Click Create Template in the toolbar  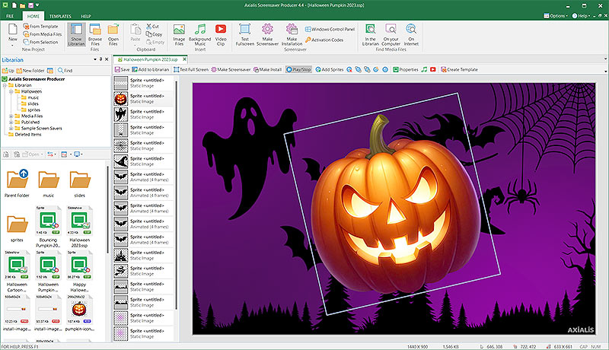[458, 69]
